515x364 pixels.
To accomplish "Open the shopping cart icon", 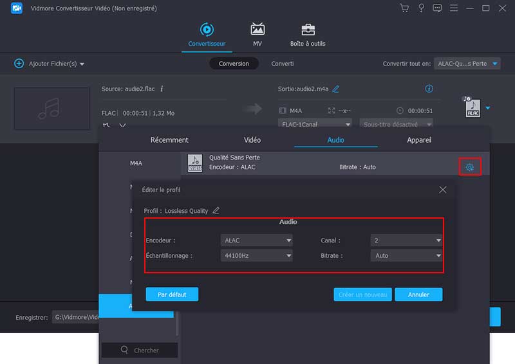I will pos(404,8).
